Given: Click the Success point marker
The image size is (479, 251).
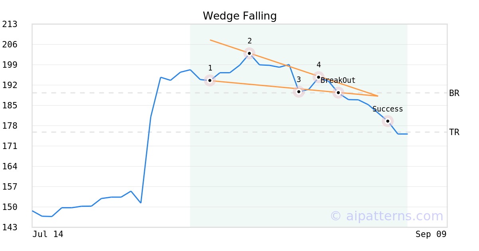Looking at the screenshot, I should [388, 121].
